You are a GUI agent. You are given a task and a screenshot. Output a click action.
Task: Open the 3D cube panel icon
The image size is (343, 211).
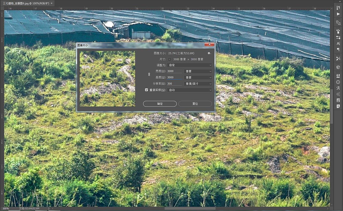(338, 67)
